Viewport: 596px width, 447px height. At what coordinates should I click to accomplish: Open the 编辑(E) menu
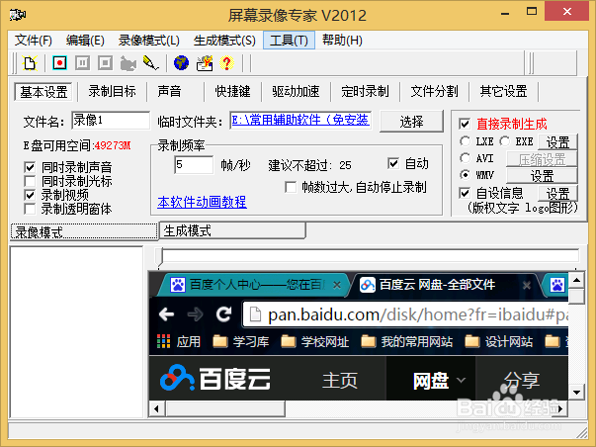[x=85, y=41]
